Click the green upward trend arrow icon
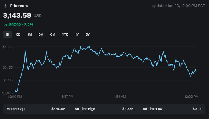Image resolution: width=209 pixels, height=119 pixels. [6, 25]
